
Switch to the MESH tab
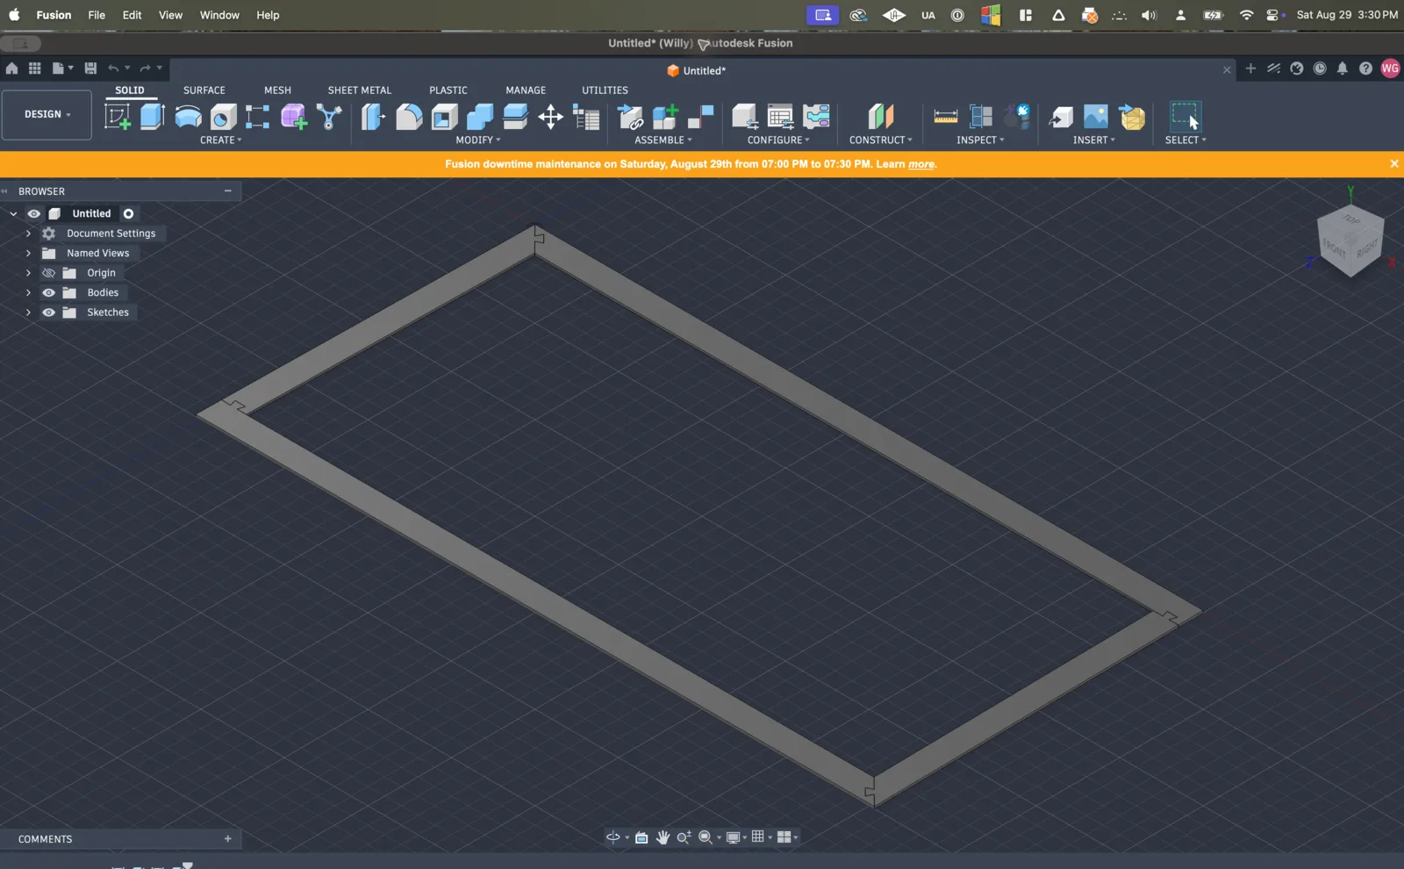(x=277, y=90)
